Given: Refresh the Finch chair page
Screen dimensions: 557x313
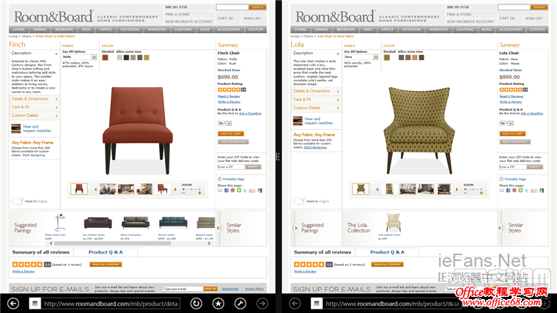Looking at the screenshot, I should 196,303.
